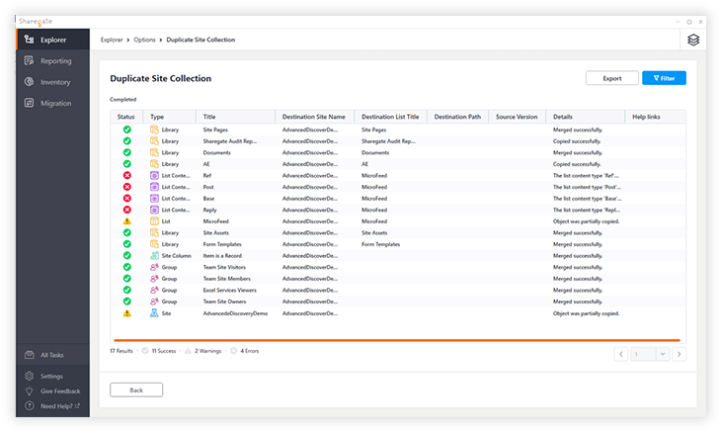The height and width of the screenshot is (432, 721).
Task: Go to Explorer in the breadcrumb
Action: click(x=112, y=40)
